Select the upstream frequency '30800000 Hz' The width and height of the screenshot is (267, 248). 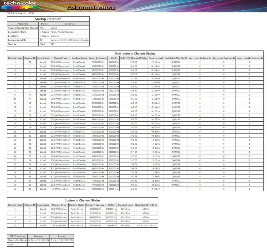[x=95, y=209]
